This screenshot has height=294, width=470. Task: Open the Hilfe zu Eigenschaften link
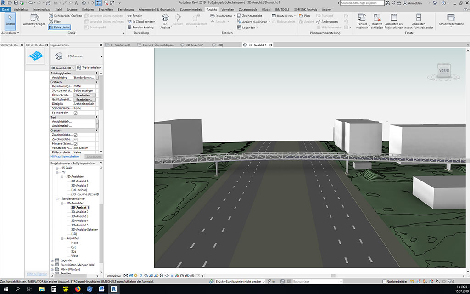coord(65,157)
